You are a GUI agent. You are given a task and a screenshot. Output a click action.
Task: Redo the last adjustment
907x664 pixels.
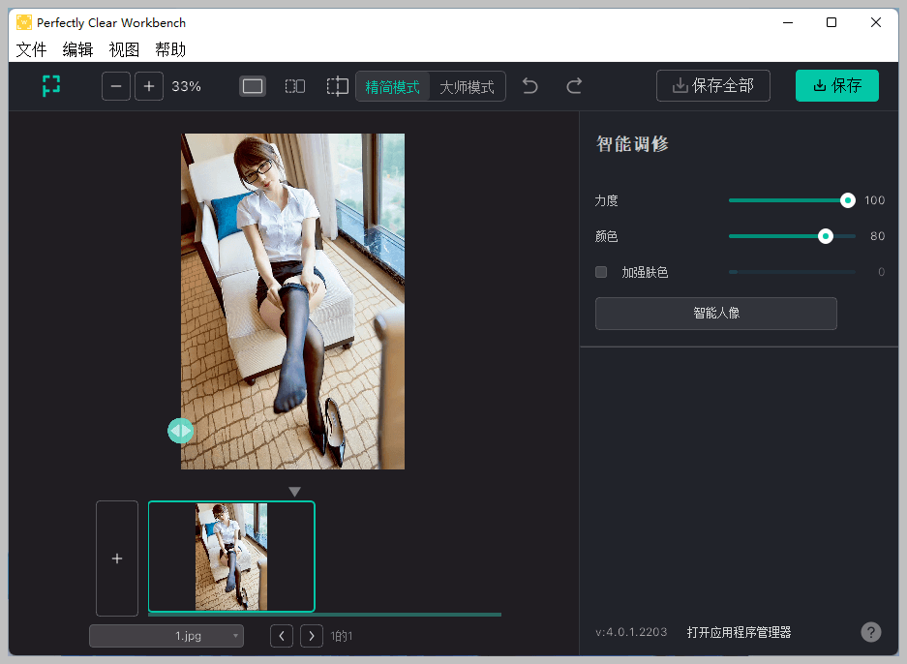tap(574, 86)
